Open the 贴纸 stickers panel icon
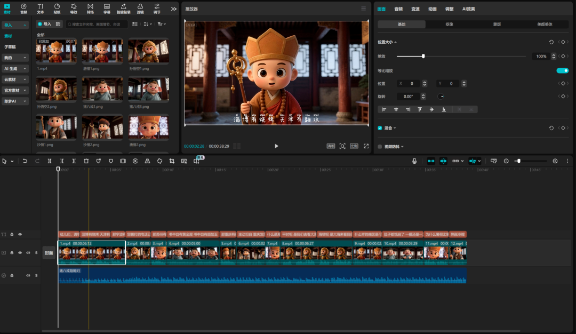Image resolution: width=576 pixels, height=334 pixels. tap(57, 9)
